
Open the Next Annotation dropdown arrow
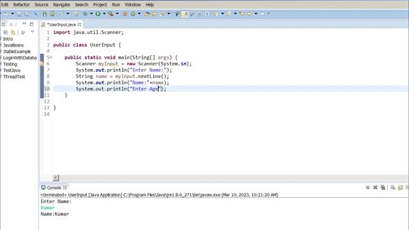click(222, 13)
